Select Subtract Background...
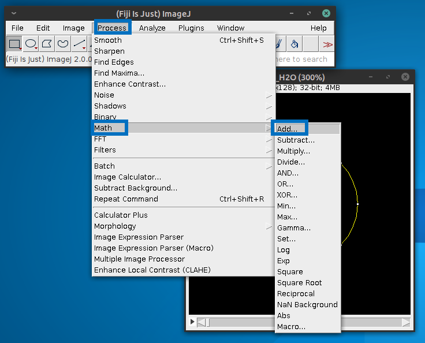The image size is (425, 343). (184, 188)
